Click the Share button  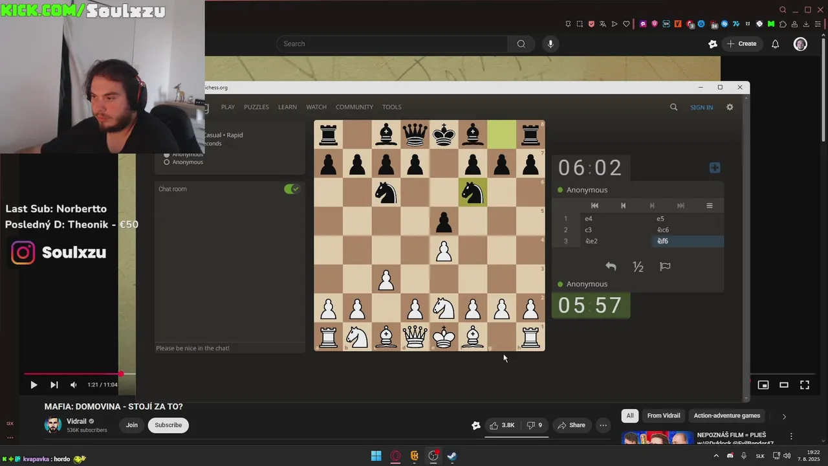click(x=571, y=425)
